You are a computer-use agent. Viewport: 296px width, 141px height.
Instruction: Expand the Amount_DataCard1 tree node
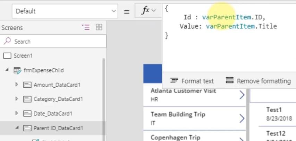[x=17, y=85]
